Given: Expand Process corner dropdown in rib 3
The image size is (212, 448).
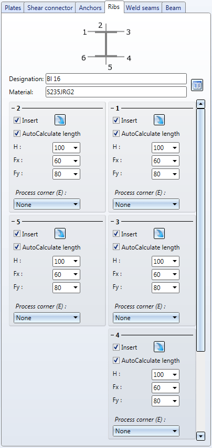Looking at the screenshot, I should (146, 318).
